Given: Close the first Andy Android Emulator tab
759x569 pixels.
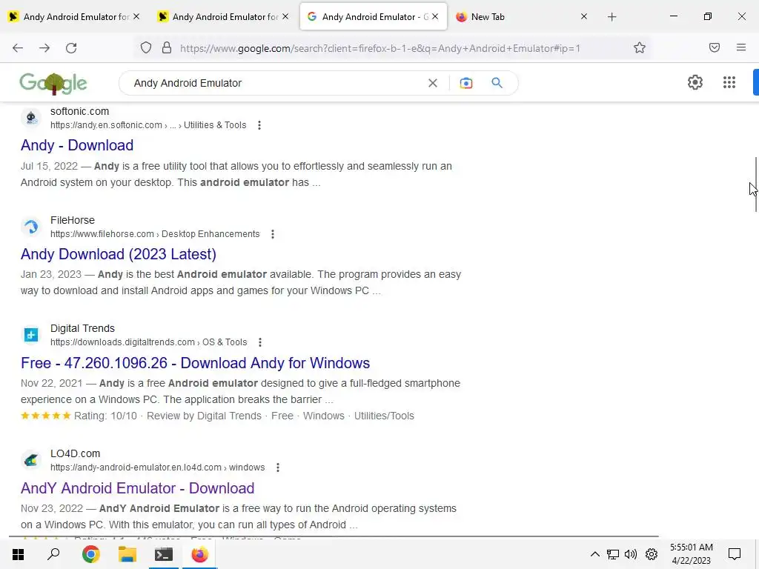Looking at the screenshot, I should [136, 17].
